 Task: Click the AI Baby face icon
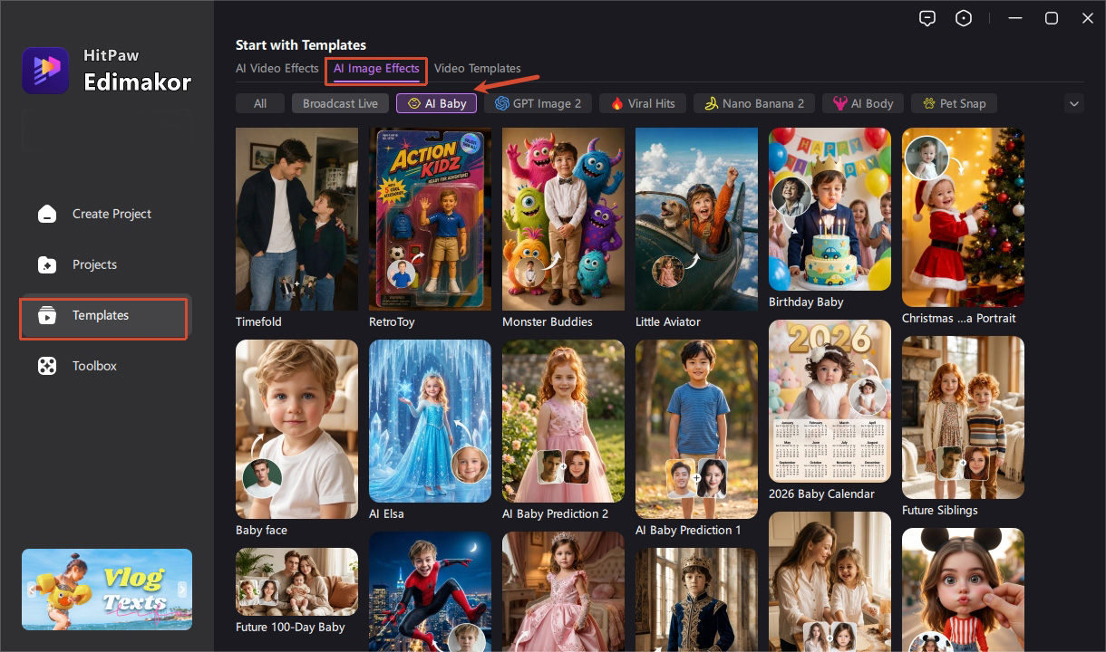coord(413,104)
